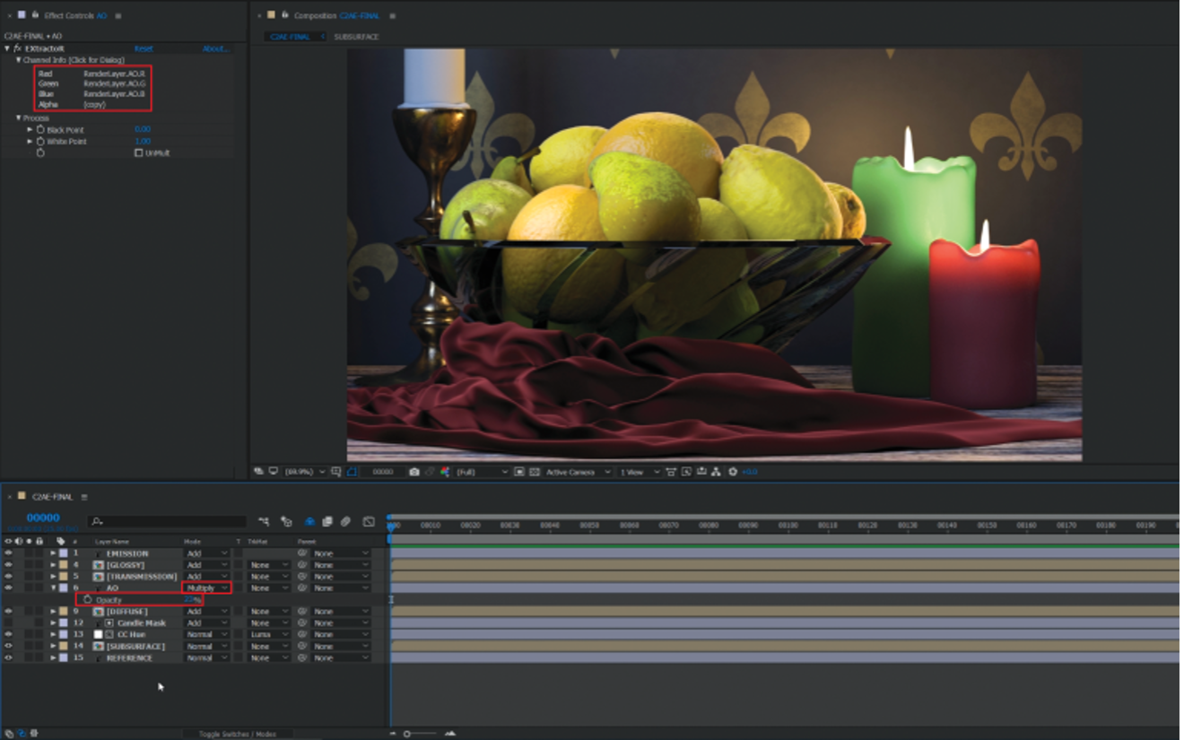Open the composition mini-flowchart button
1184x740 pixels.
point(264,521)
